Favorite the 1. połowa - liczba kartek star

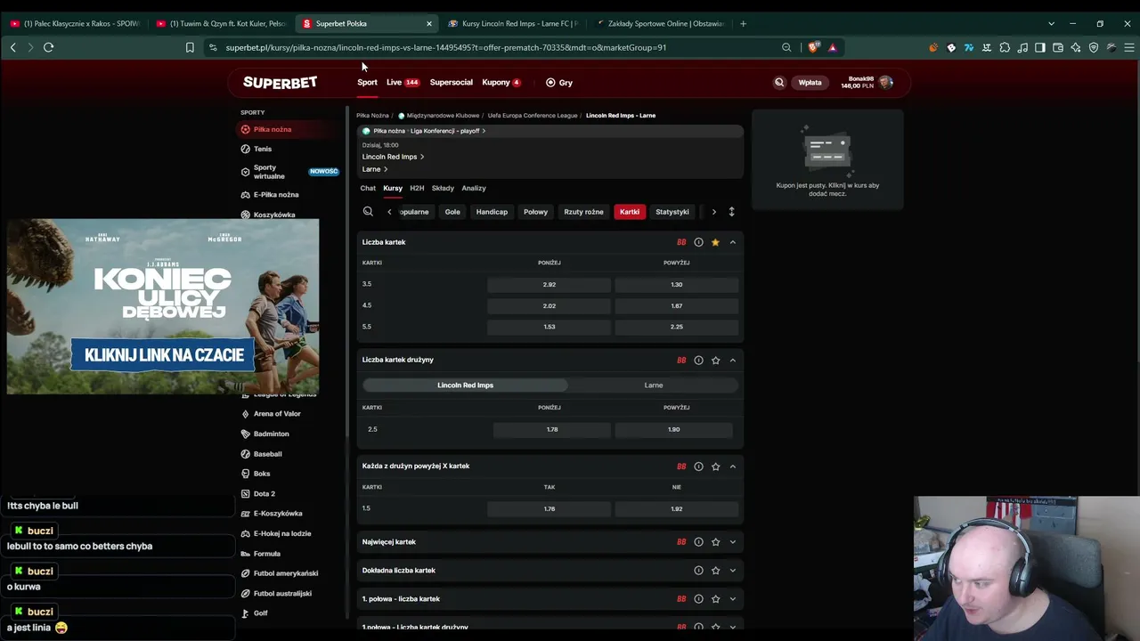[715, 599]
